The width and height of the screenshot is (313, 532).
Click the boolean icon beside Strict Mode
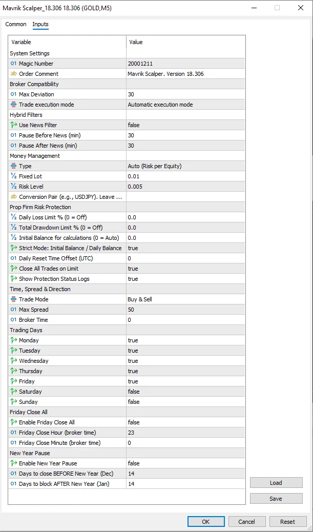13,248
